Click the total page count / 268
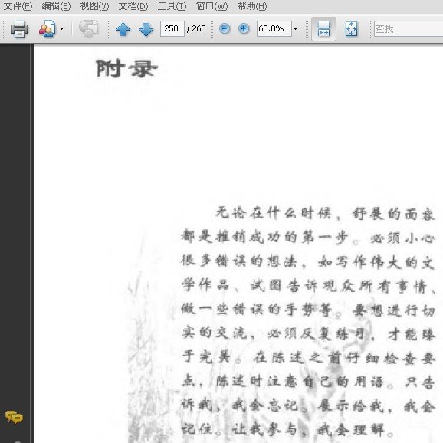 point(196,28)
